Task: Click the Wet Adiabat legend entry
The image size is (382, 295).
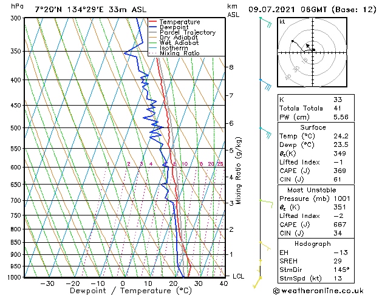Action: coord(179,42)
